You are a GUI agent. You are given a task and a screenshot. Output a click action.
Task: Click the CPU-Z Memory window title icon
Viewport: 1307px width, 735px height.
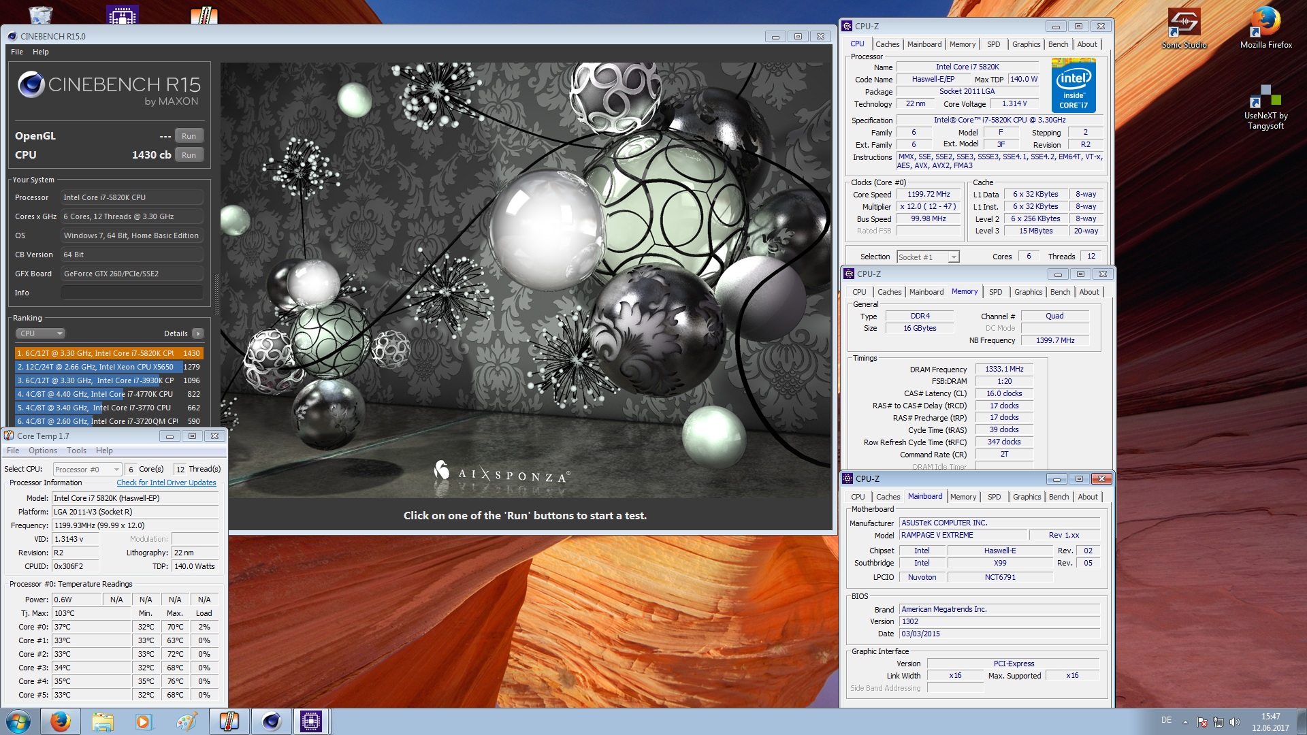click(849, 274)
